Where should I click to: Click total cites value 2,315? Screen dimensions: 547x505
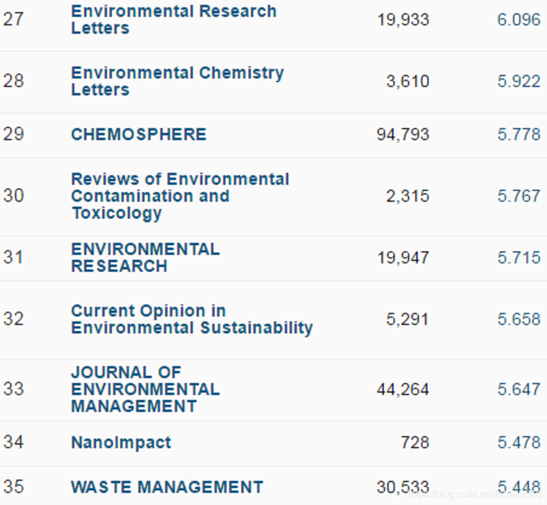click(x=407, y=196)
